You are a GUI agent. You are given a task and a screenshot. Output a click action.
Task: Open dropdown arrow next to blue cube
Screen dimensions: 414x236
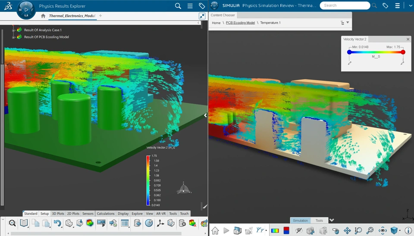tap(400, 231)
